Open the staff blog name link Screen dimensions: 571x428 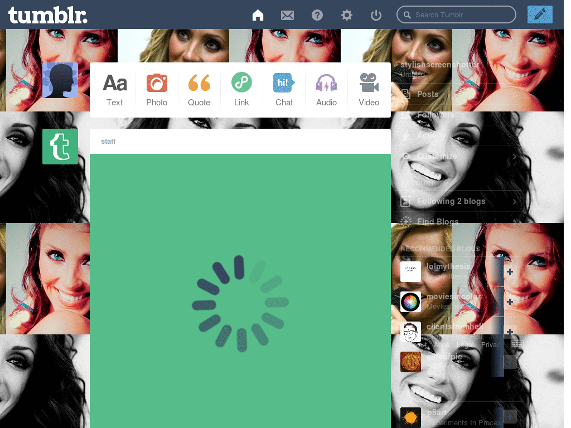(108, 141)
